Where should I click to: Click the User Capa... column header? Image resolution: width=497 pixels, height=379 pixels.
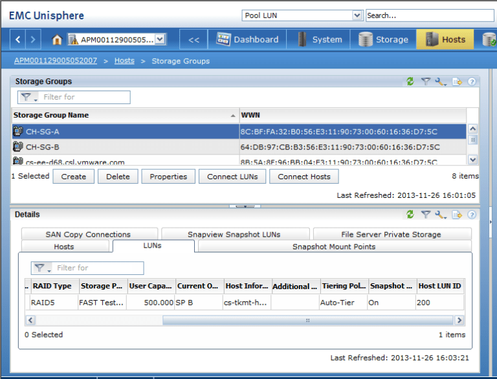(x=151, y=286)
